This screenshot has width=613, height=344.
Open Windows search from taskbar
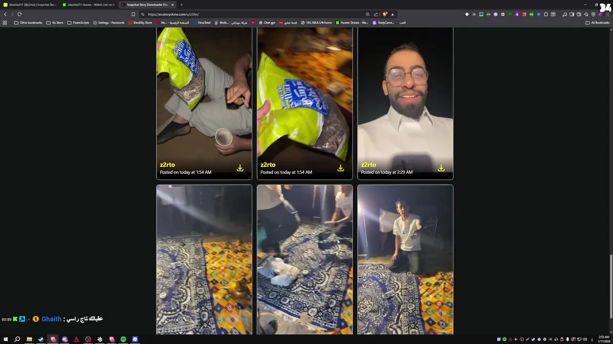17,339
